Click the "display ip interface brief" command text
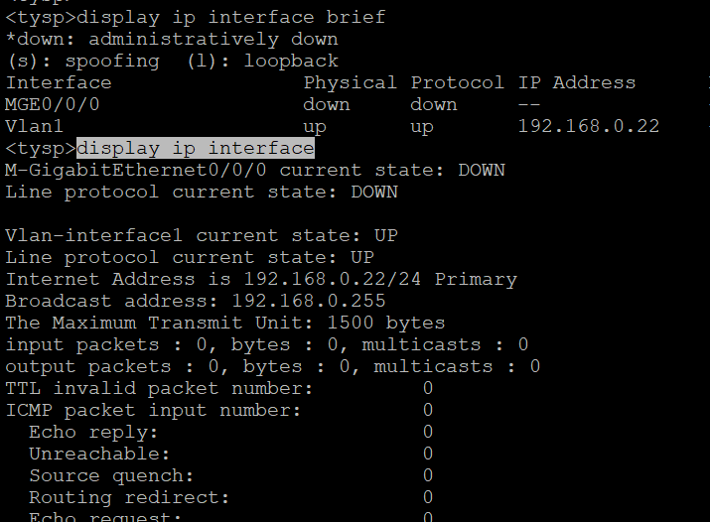 point(230,18)
